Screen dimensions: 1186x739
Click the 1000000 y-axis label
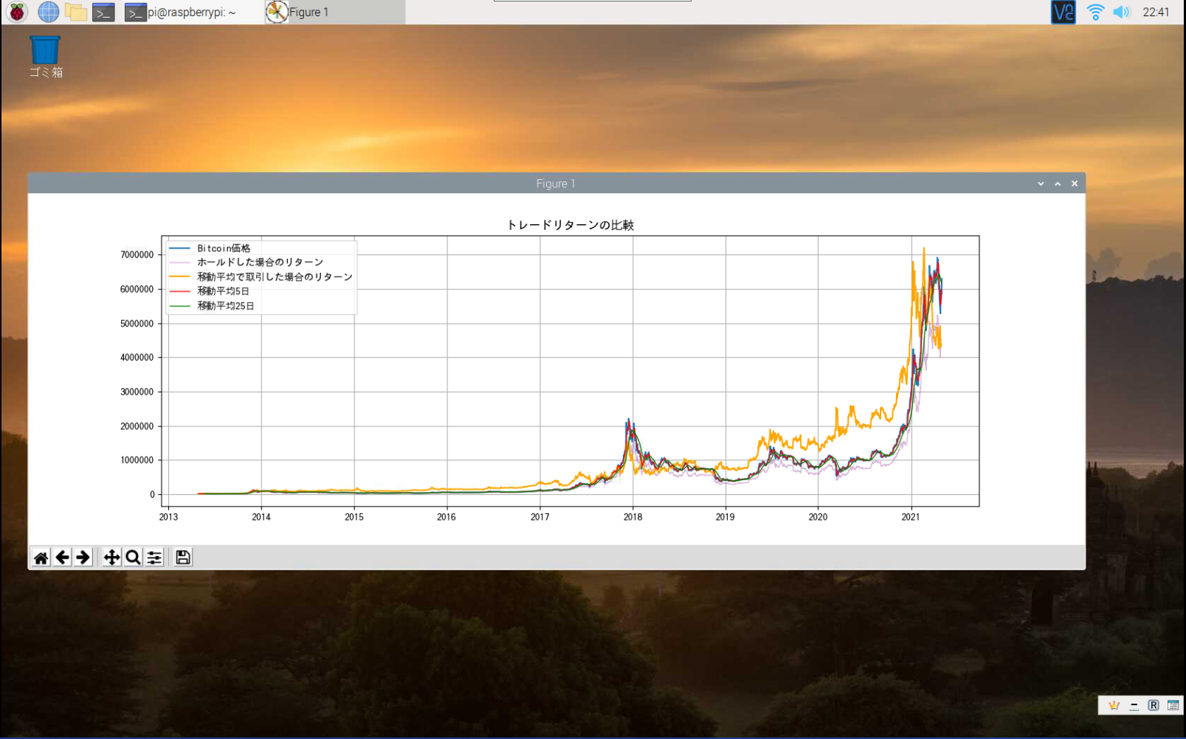(137, 460)
